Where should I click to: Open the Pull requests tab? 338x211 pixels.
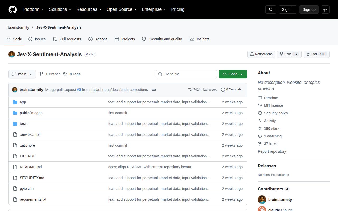tap(67, 39)
